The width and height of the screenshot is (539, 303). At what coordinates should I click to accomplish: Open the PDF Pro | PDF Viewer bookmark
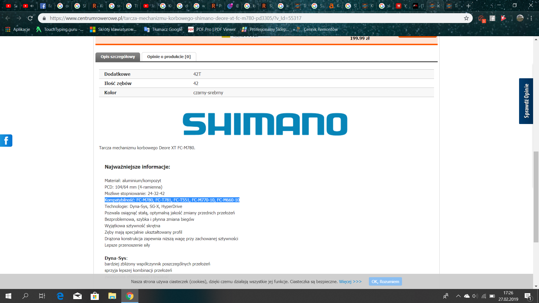[212, 29]
